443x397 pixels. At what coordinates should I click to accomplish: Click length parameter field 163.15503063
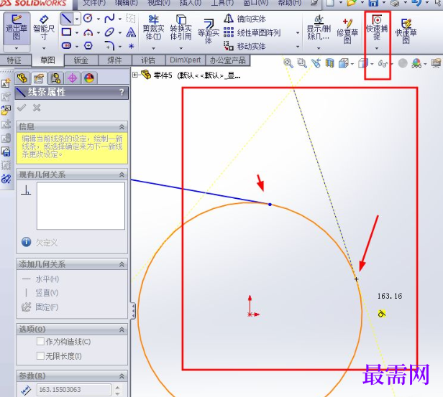point(74,390)
